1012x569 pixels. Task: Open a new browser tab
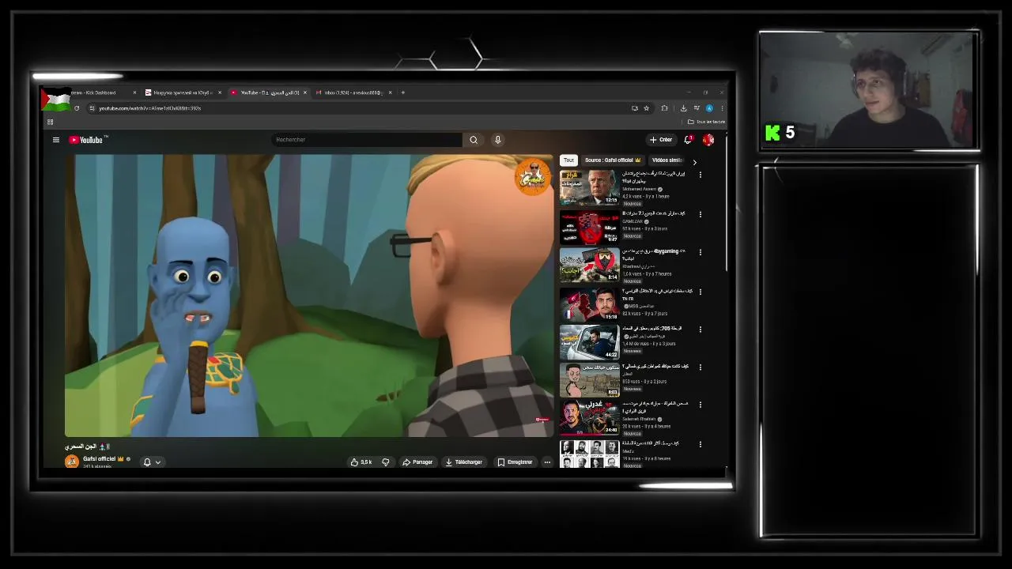tap(403, 92)
